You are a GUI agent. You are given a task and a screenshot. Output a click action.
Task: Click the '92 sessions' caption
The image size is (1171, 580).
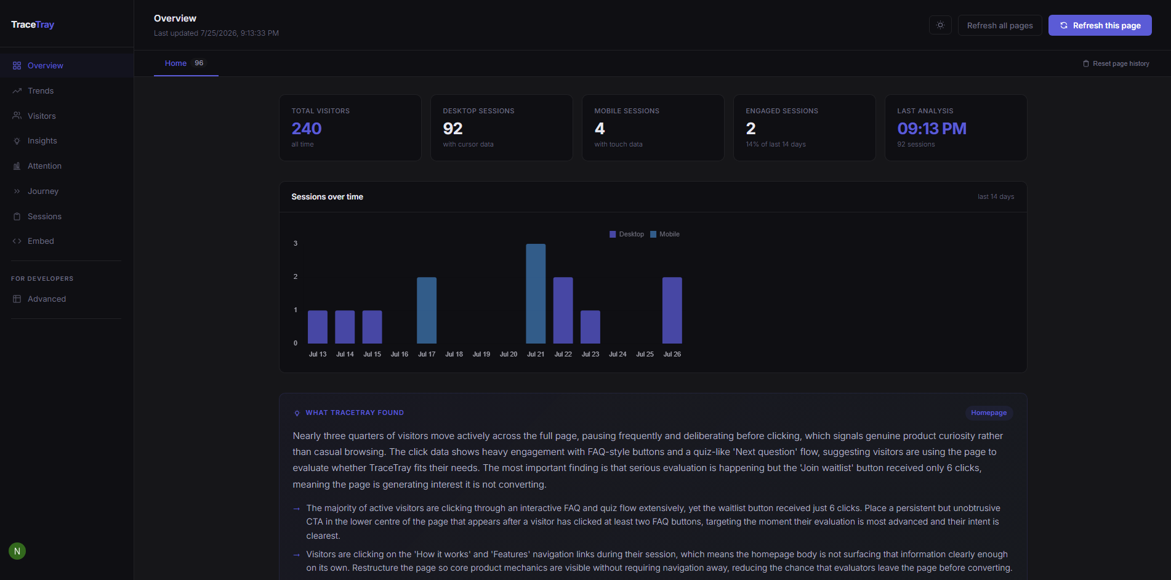pyautogui.click(x=915, y=145)
